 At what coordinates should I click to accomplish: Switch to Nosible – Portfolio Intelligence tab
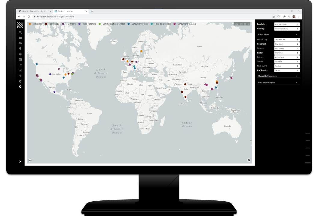pyautogui.click(x=34, y=11)
